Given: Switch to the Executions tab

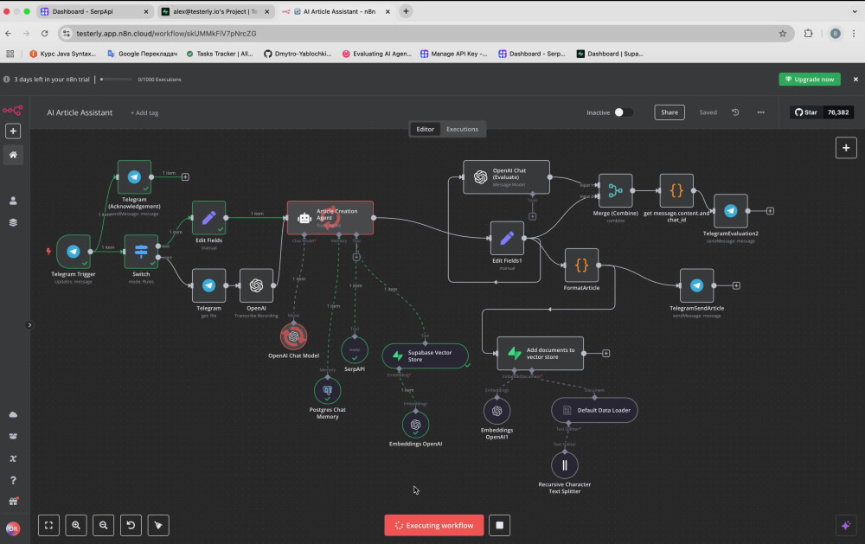Looking at the screenshot, I should (x=462, y=129).
